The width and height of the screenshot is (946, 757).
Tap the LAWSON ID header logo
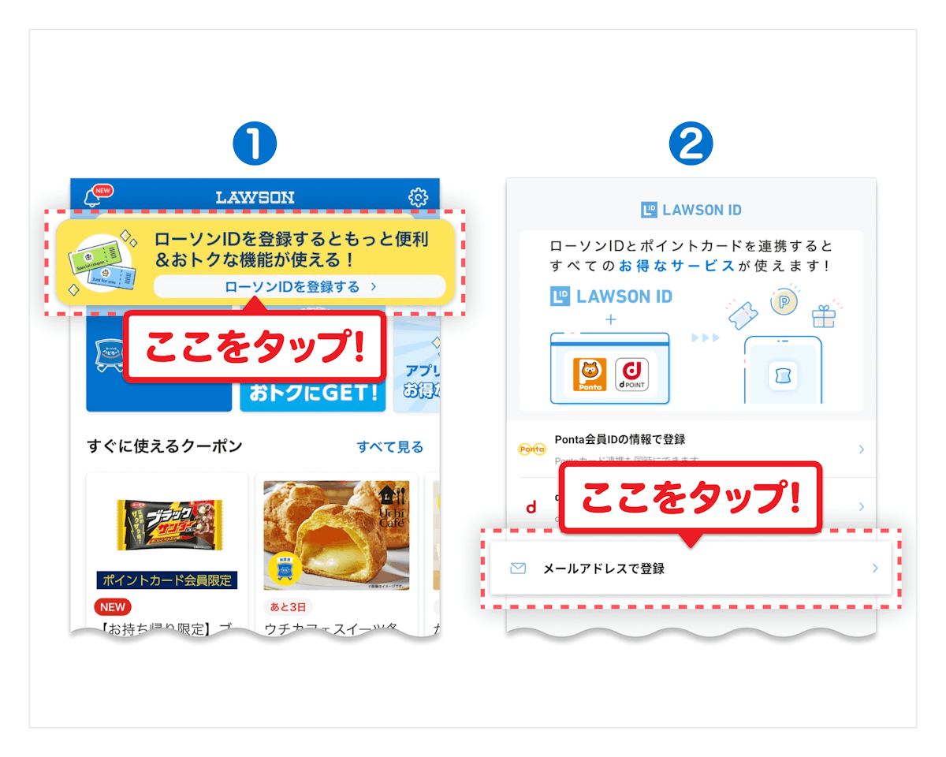click(691, 211)
